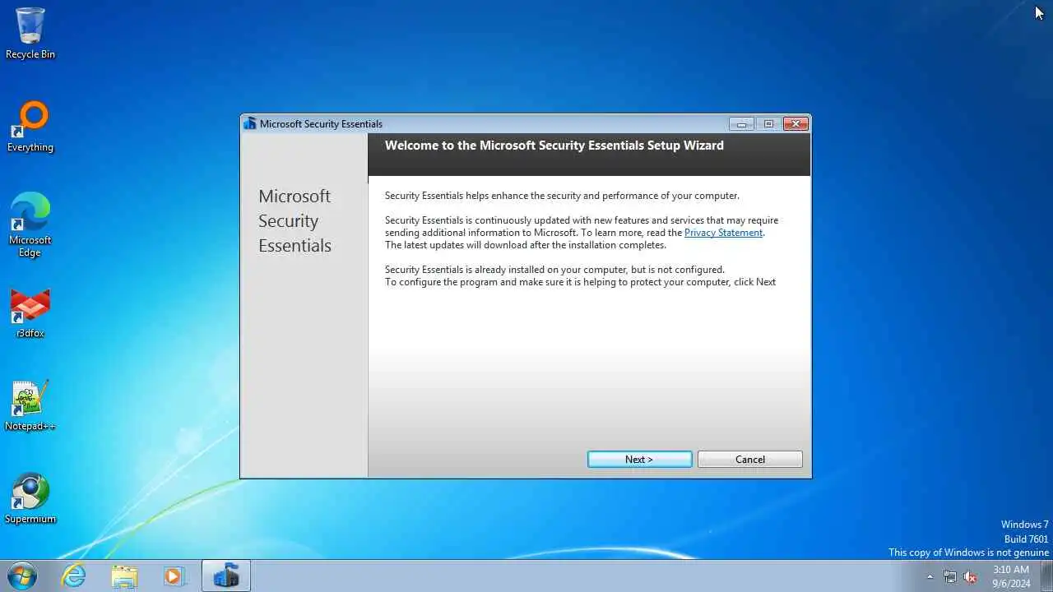Launch Internet Explorer from the taskbar
Viewport: 1053px width, 592px height.
point(74,576)
